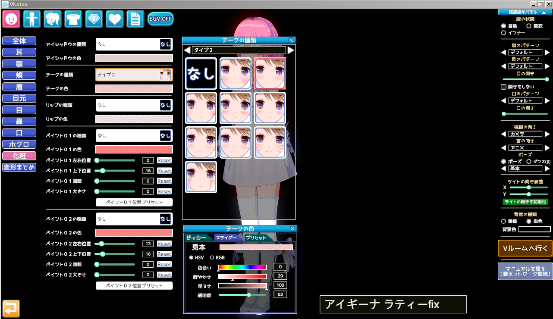
Task: Open the face editing category icon
Action: 11,19
